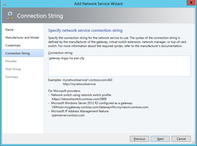Image resolution: width=197 pixels, height=146 pixels.
Task: Click the Add Network Service Wizard title bar
Action: coord(98,4)
